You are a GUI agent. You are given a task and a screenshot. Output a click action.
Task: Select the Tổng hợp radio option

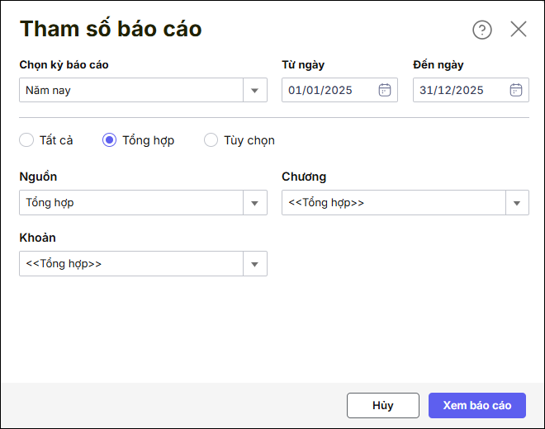(x=109, y=140)
